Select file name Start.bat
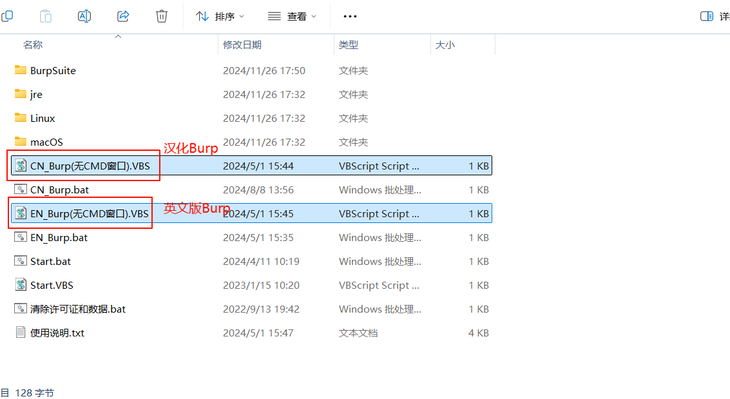Image resolution: width=730 pixels, height=399 pixels. point(51,261)
